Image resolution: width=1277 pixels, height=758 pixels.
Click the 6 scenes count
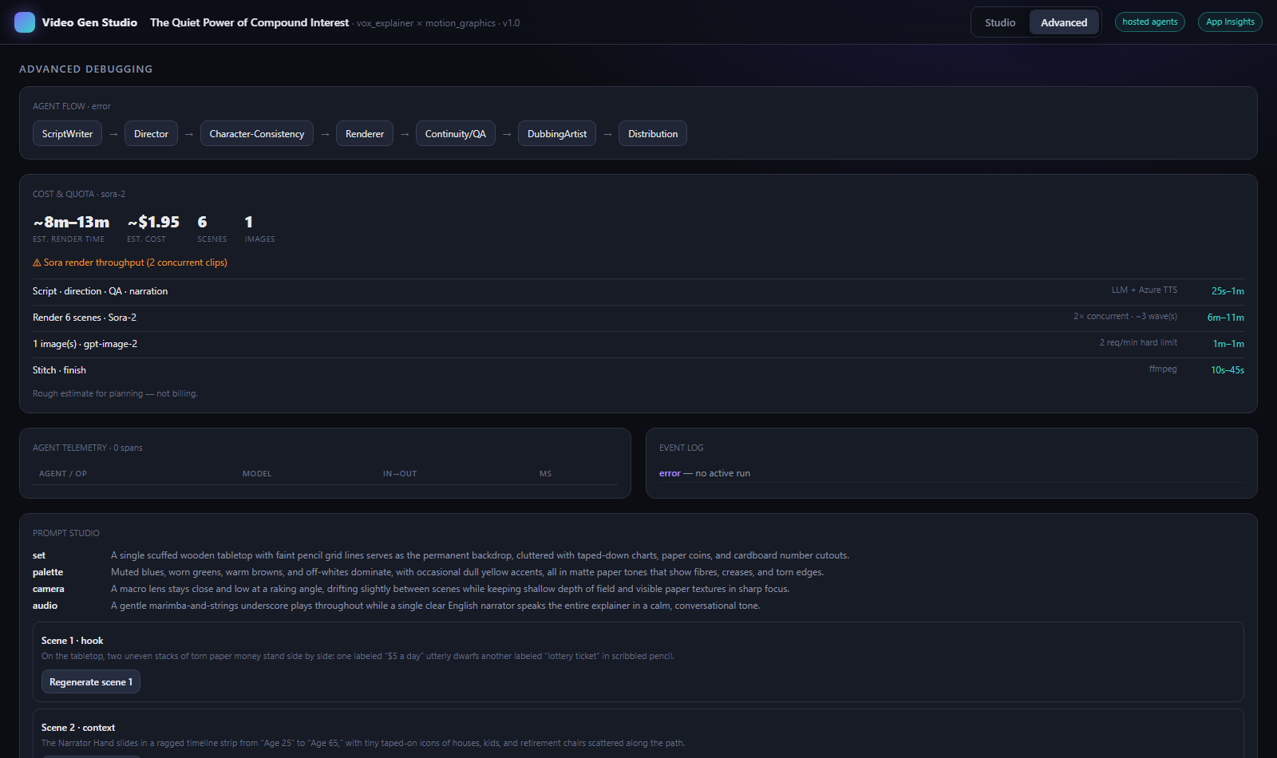[202, 222]
